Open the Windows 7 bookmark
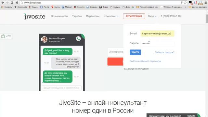Screen dimensions: 208x117 tap(171, 7)
